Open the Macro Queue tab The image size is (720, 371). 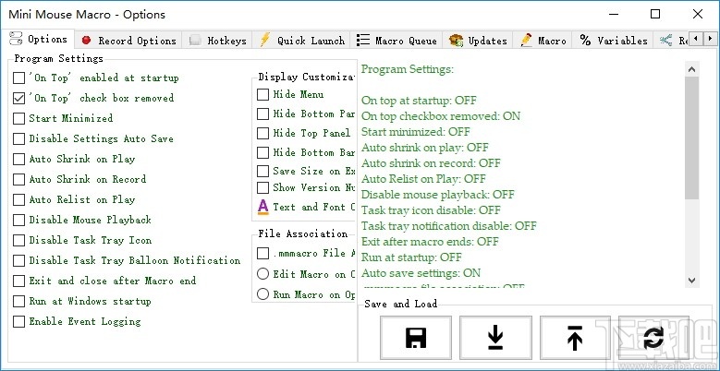pyautogui.click(x=397, y=41)
